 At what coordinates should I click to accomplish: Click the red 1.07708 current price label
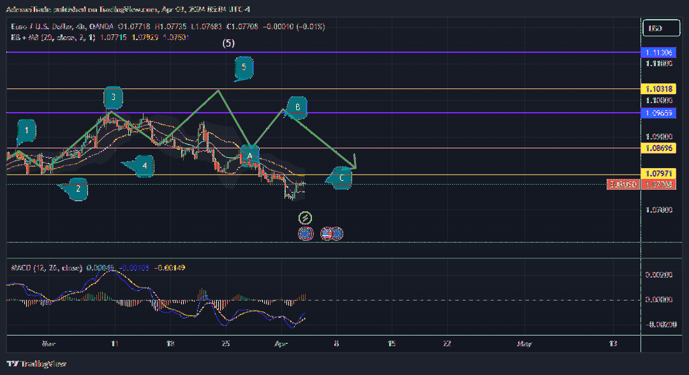(658, 184)
